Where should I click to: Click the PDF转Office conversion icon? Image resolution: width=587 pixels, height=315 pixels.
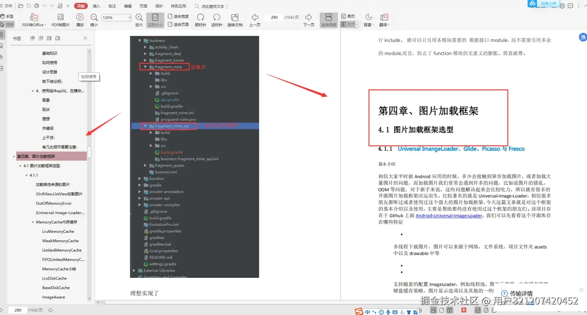click(34, 17)
